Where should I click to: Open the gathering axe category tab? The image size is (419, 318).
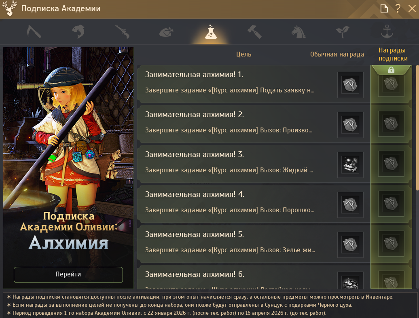tap(34, 31)
